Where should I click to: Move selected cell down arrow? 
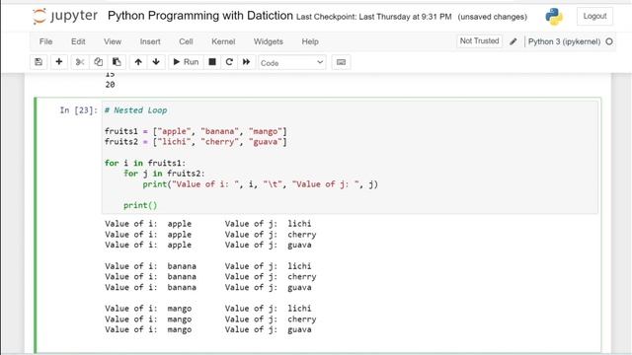[x=156, y=62]
